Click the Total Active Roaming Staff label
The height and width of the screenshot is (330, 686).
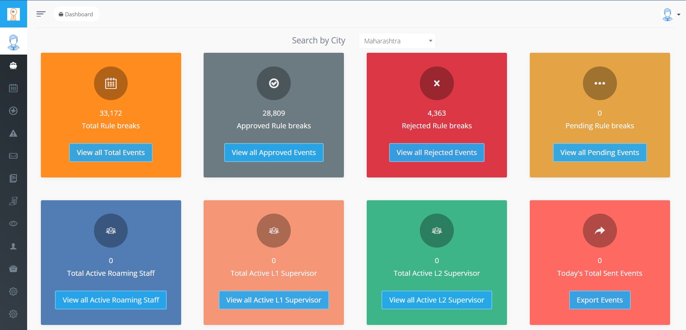[x=111, y=273]
